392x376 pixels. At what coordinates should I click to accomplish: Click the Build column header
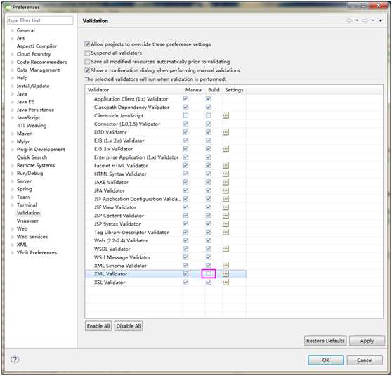tap(214, 90)
